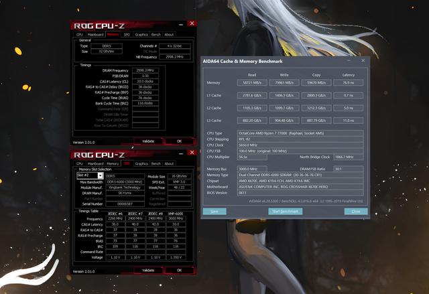Screen dimensions: 429x294
Task: Click L3 Cache read value 882.20 GB/s
Action: (252, 121)
